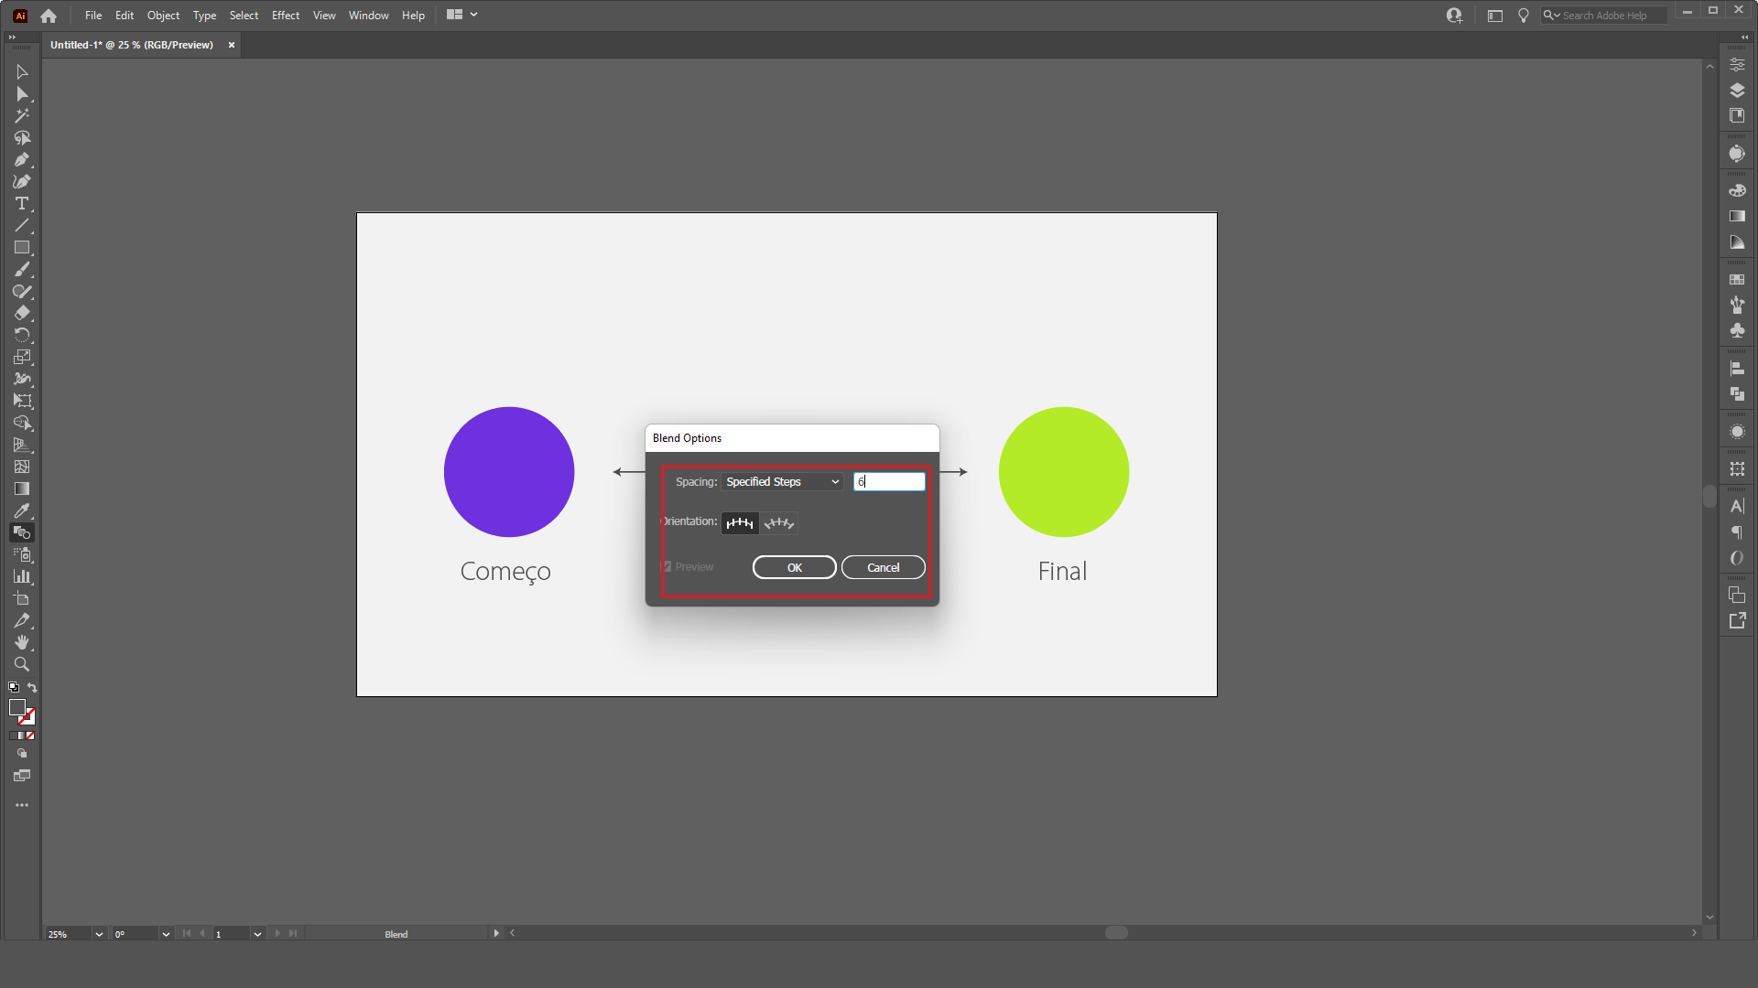Click the Fill color swatch
The height and width of the screenshot is (988, 1758).
16,707
